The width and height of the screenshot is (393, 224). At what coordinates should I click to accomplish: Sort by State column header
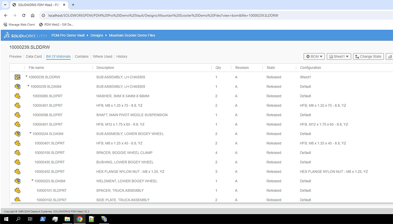(271, 68)
